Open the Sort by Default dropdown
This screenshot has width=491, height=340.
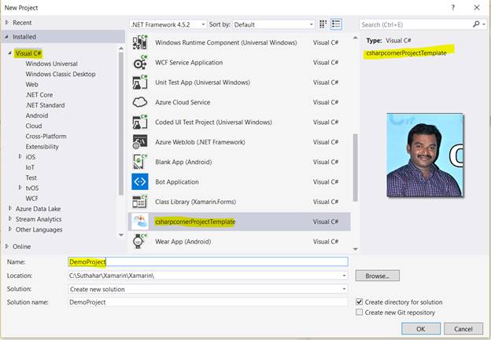coord(273,24)
